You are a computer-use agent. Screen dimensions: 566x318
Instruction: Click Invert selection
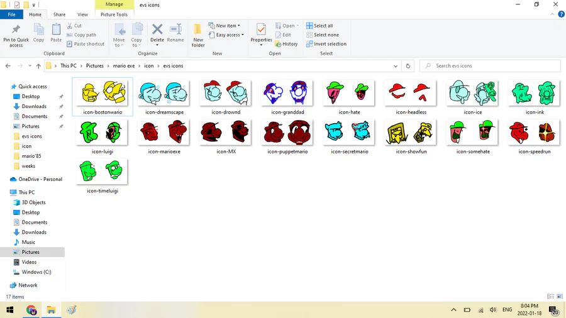point(326,43)
